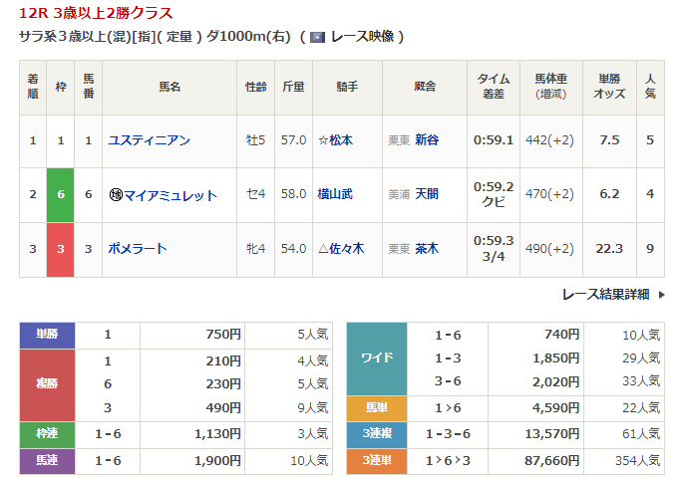Image resolution: width=683 pixels, height=481 pixels.
Task: Open trainer 新谷 stable page
Action: point(427,140)
